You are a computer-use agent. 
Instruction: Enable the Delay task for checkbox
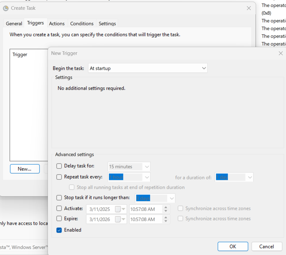click(x=59, y=166)
